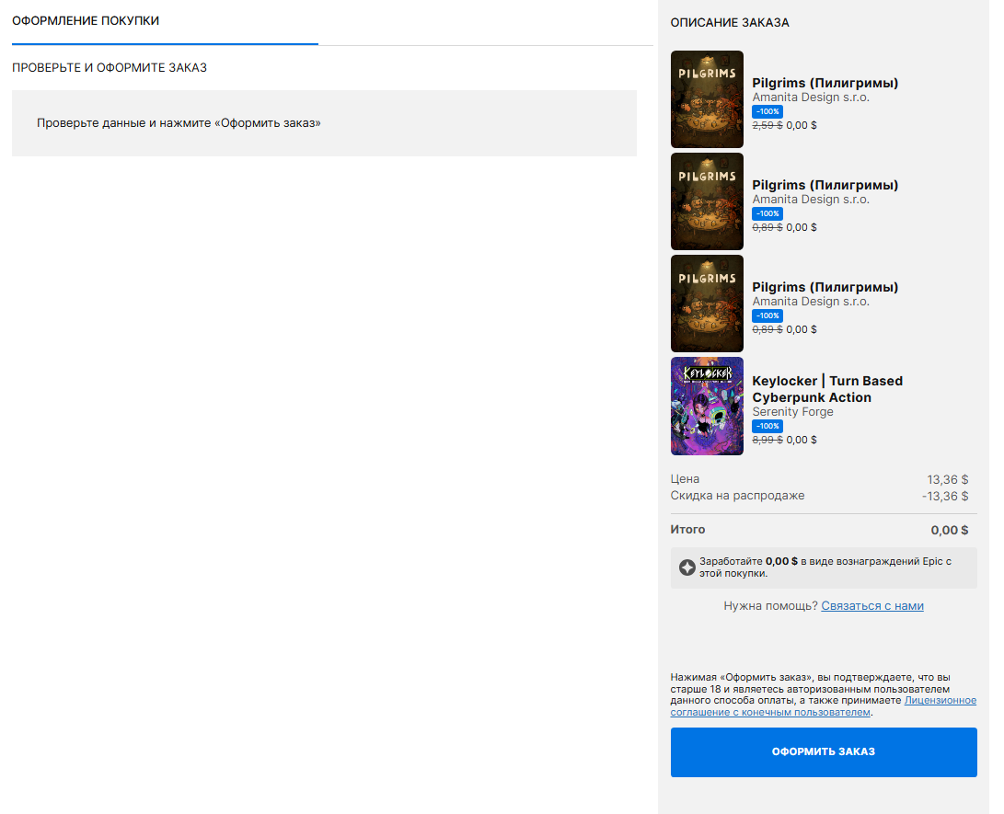The height and width of the screenshot is (814, 1004).
Task: Click the Keylocker game cover thumbnail
Action: pyautogui.click(x=707, y=406)
